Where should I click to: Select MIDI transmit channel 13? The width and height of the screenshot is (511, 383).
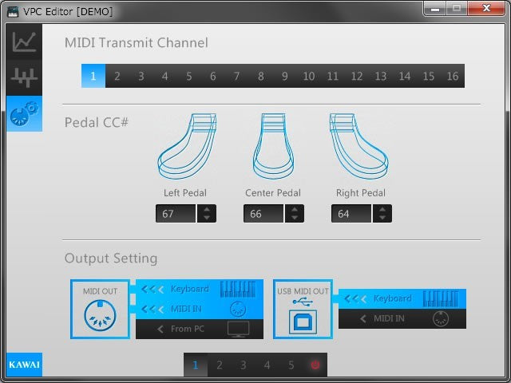point(381,76)
